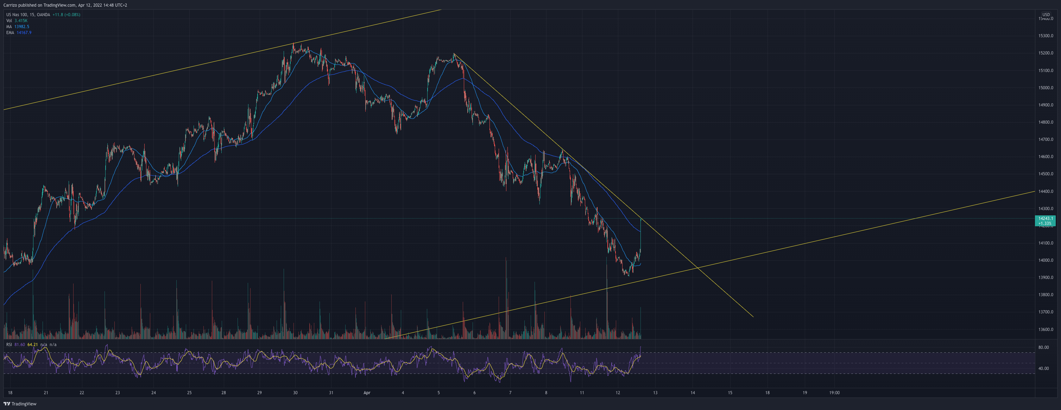
Task: Click the RSI value 81.60
Action: (20, 345)
